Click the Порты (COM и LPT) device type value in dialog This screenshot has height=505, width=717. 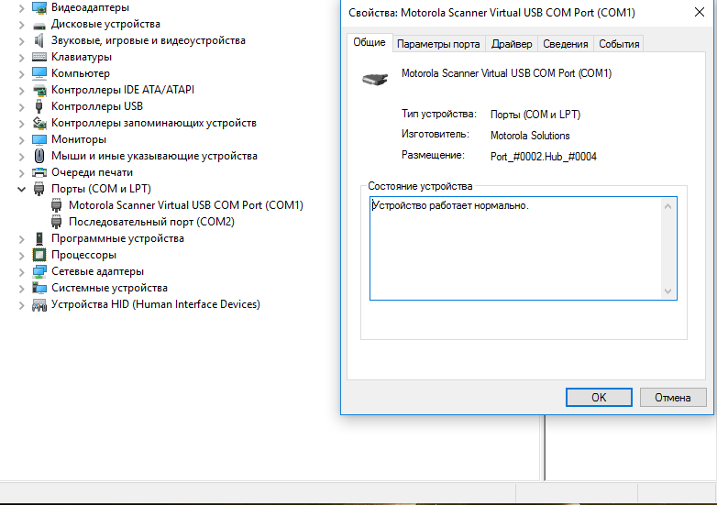535,115
